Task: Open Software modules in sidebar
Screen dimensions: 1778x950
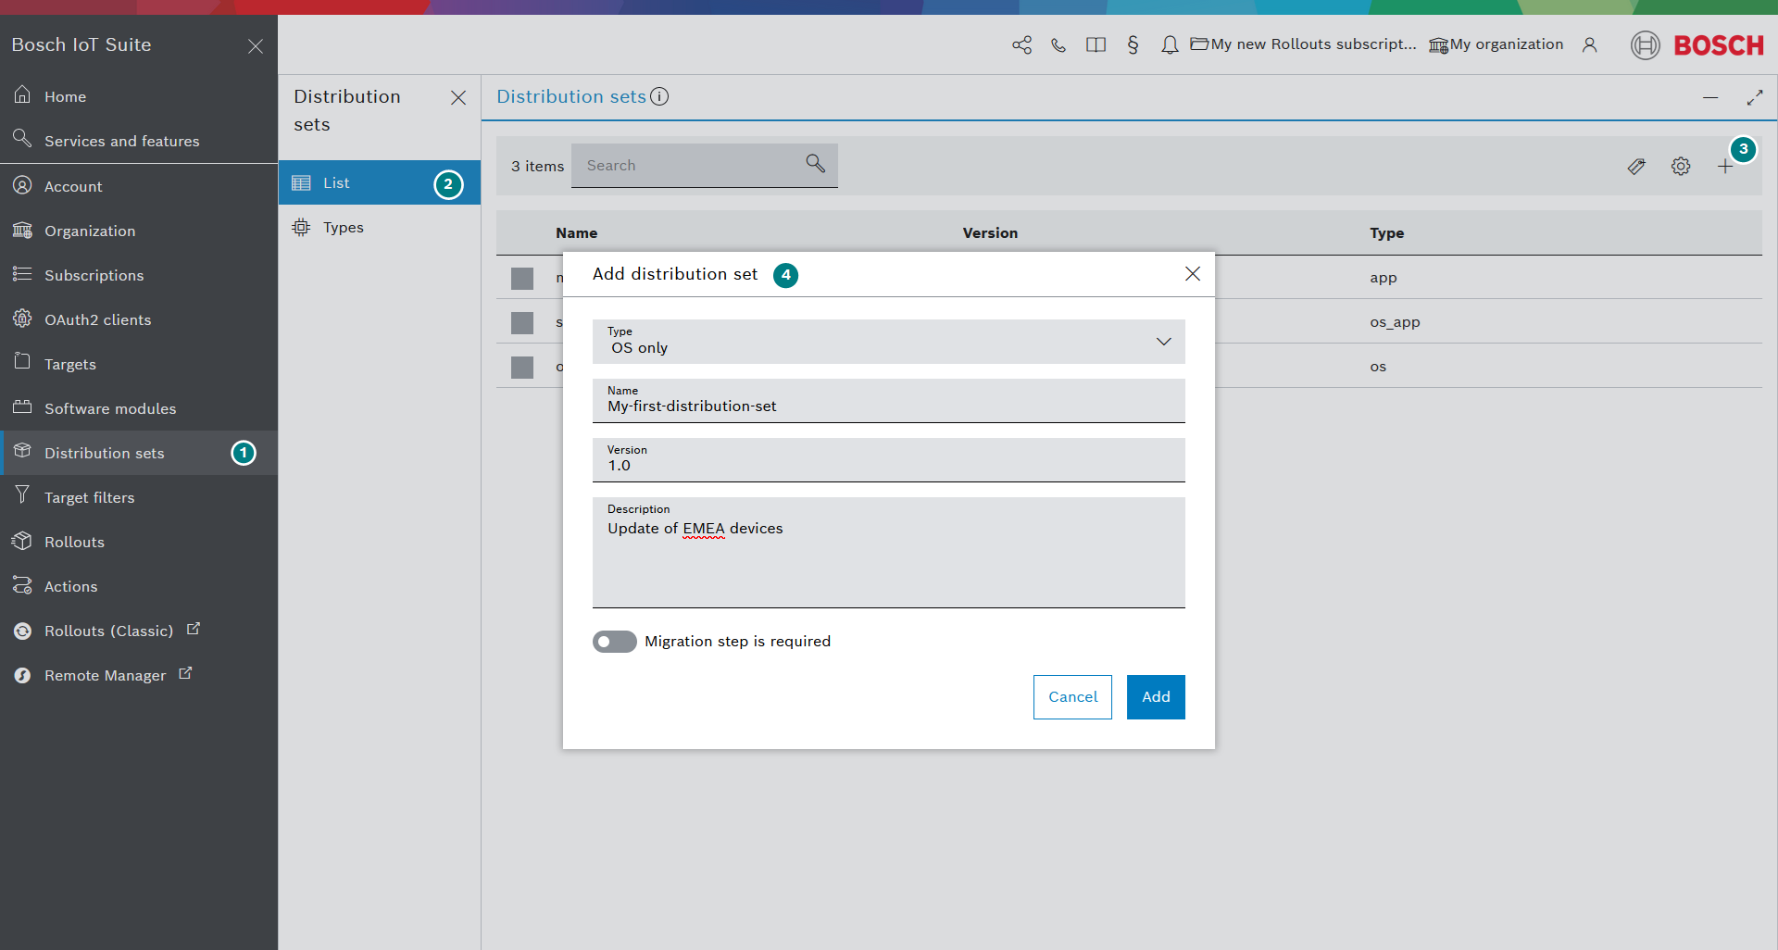Action: tap(110, 408)
